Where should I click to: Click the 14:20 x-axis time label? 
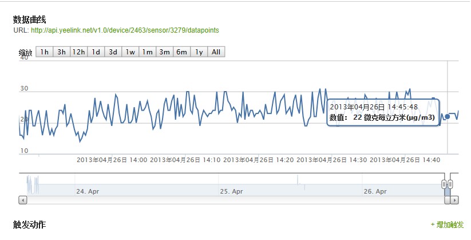(259, 160)
